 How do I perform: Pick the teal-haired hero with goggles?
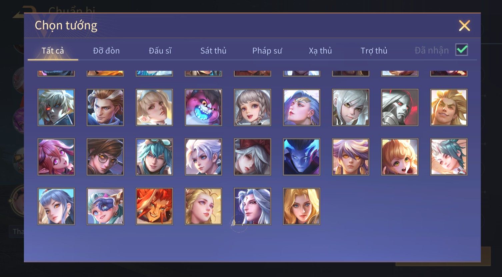tap(154, 157)
